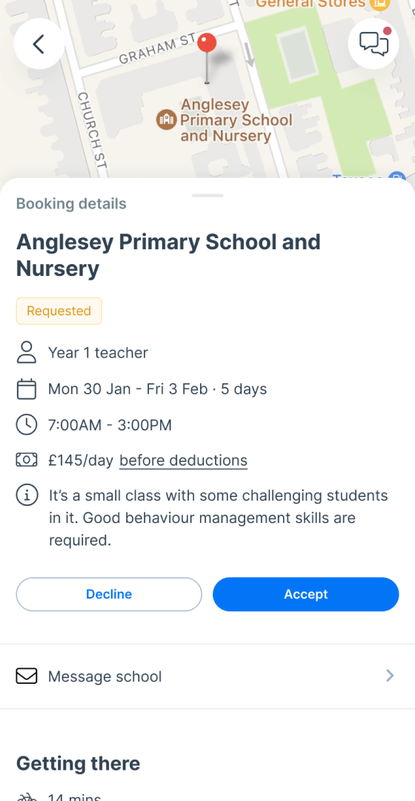Open the chat messages icon
415x801 pixels.
373,44
